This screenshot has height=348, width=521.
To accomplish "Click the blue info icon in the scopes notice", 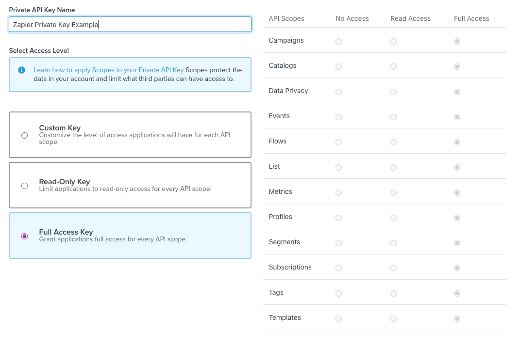I will (x=21, y=70).
